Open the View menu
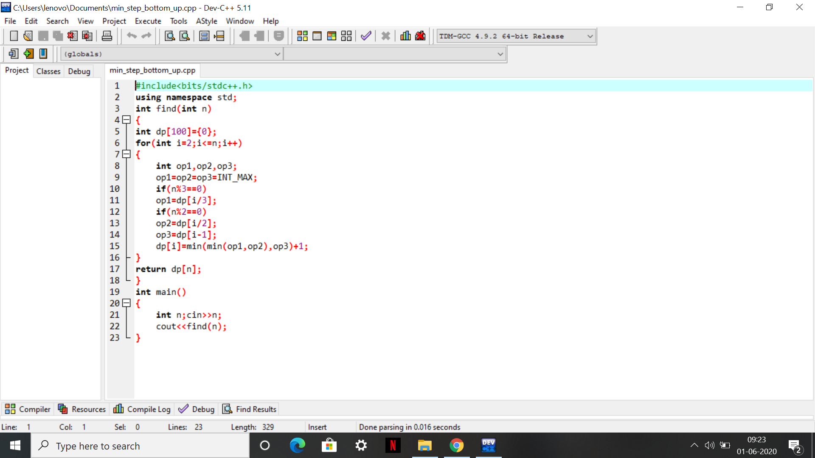 pos(85,21)
